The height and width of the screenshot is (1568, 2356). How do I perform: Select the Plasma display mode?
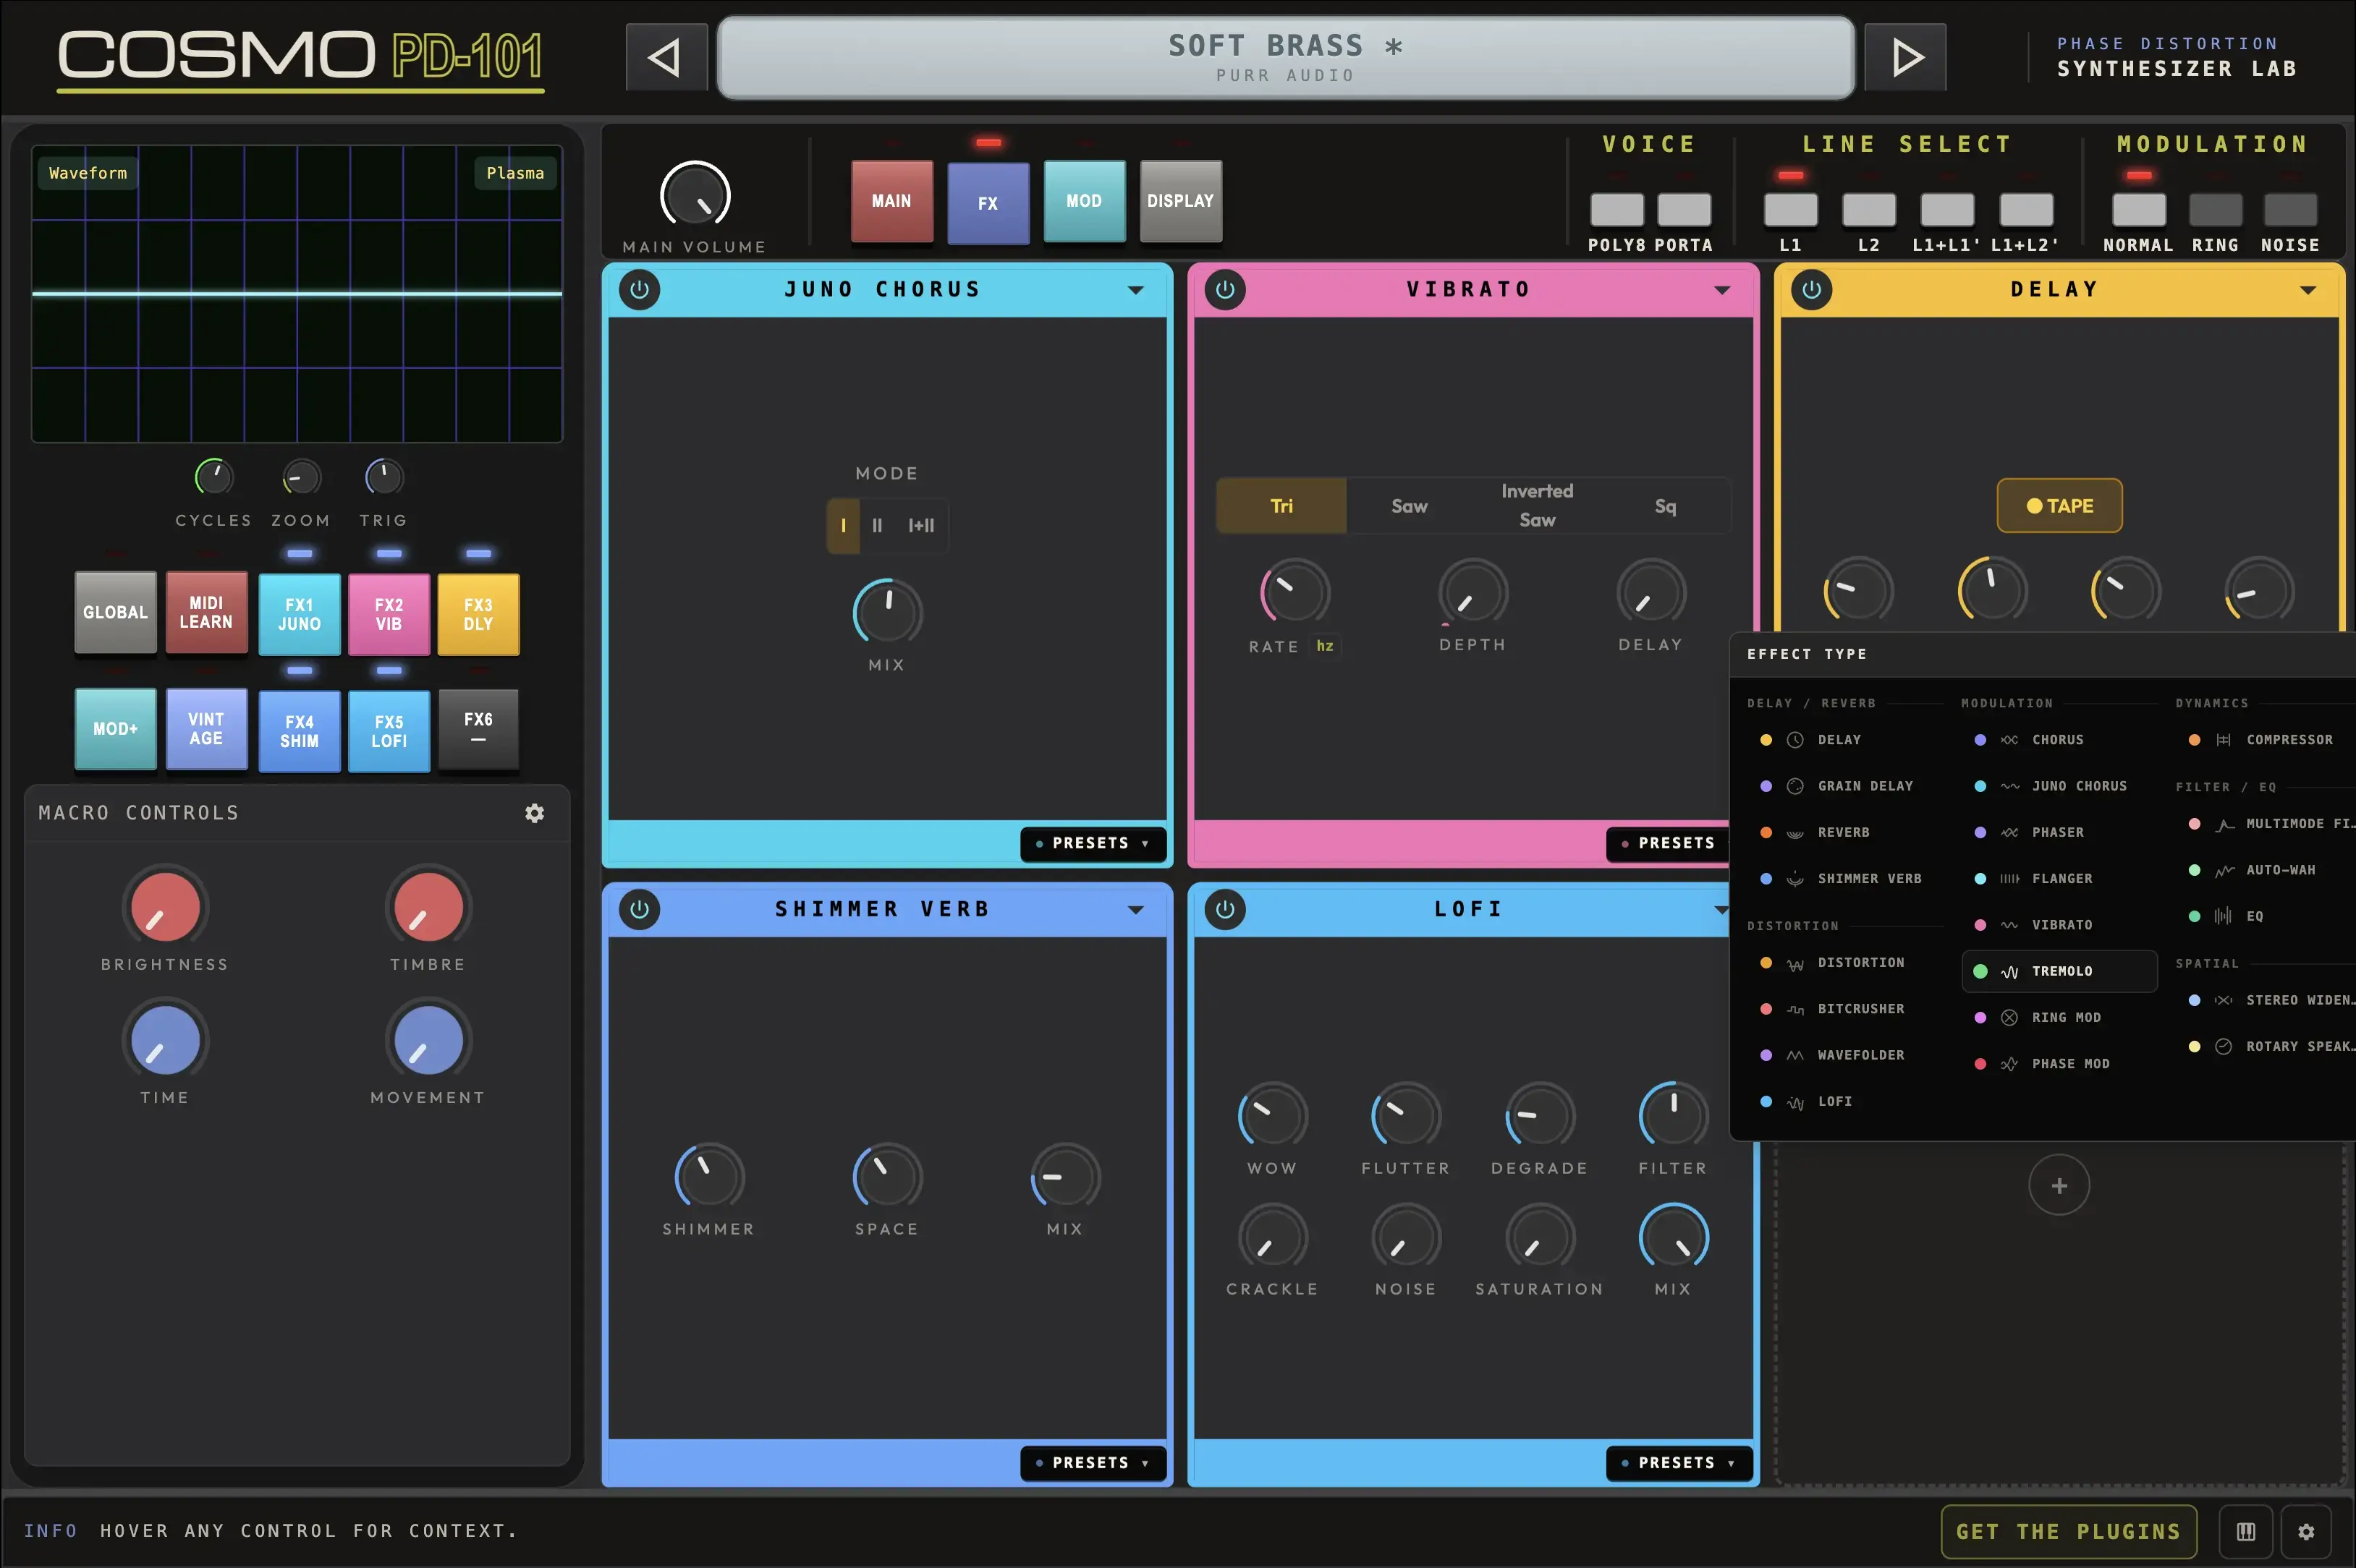coord(515,173)
